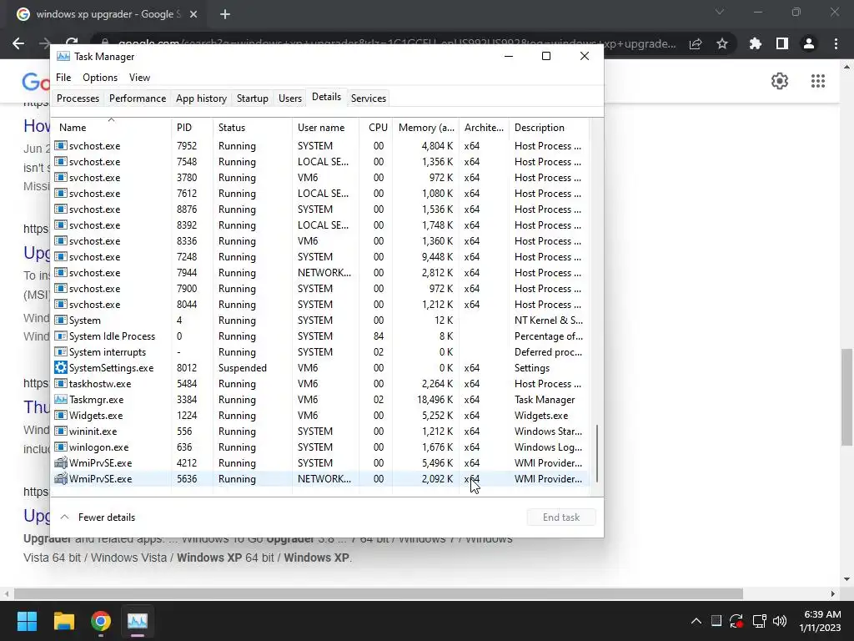The height and width of the screenshot is (641, 854).
Task: Click the wininit.exe process icon
Action: pos(61,432)
